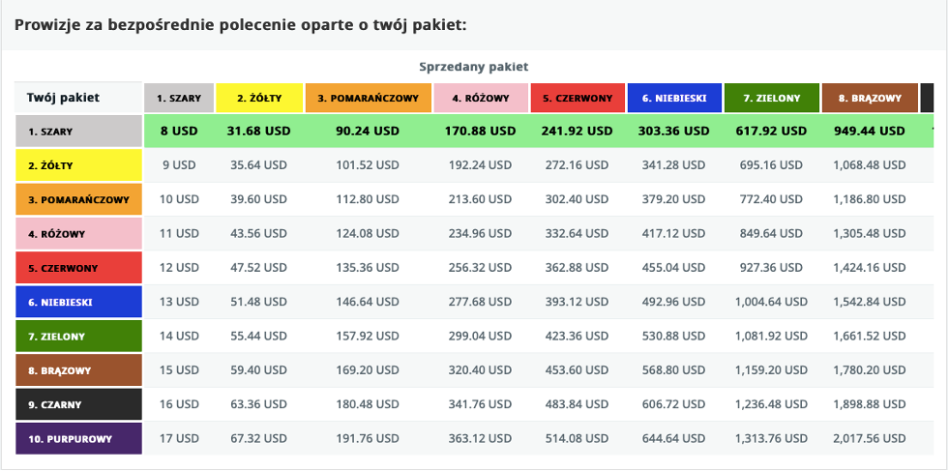Select the 9. CZARNY row label

(x=78, y=404)
